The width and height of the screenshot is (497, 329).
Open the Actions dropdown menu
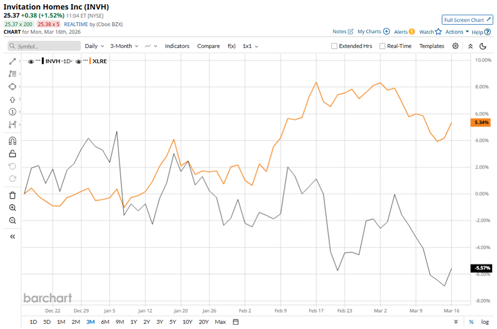point(457,32)
